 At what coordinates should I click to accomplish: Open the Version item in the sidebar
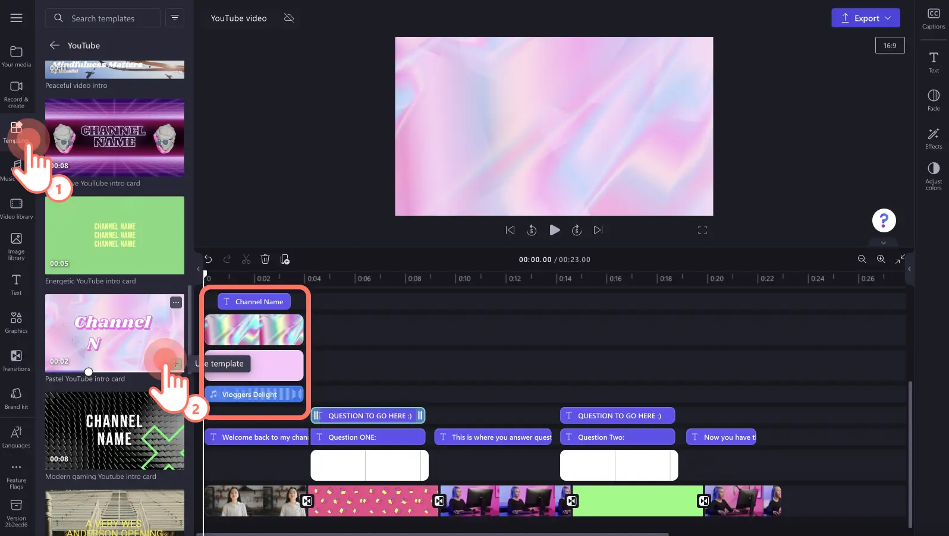click(16, 513)
